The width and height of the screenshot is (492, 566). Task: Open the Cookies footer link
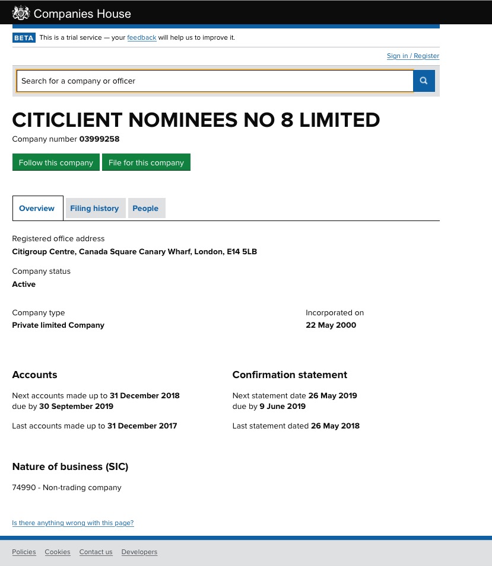[x=58, y=552]
